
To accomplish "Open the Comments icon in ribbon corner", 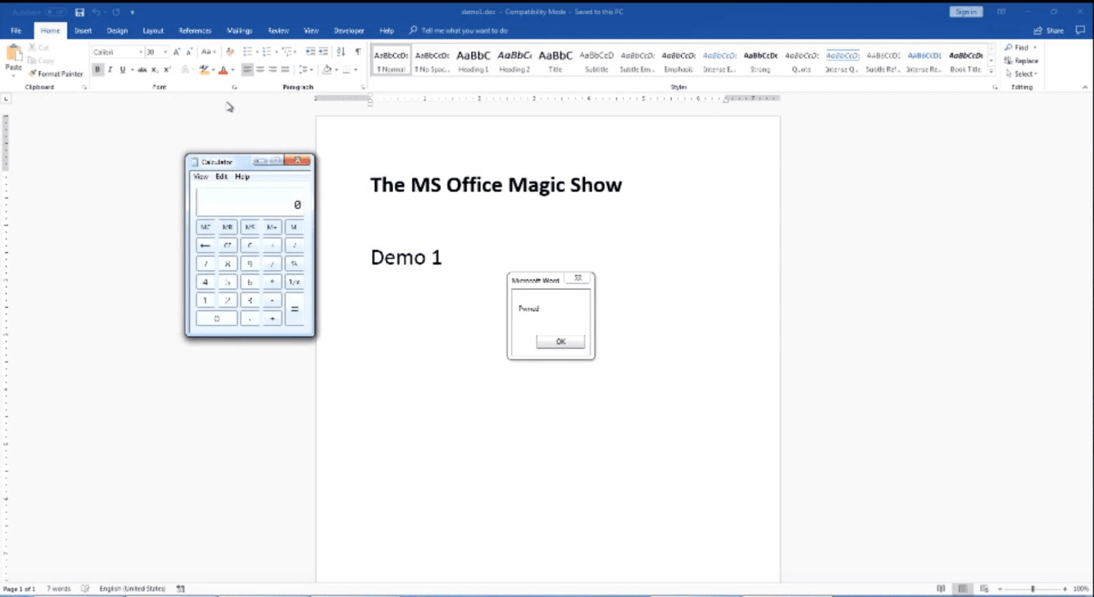I will point(1080,30).
